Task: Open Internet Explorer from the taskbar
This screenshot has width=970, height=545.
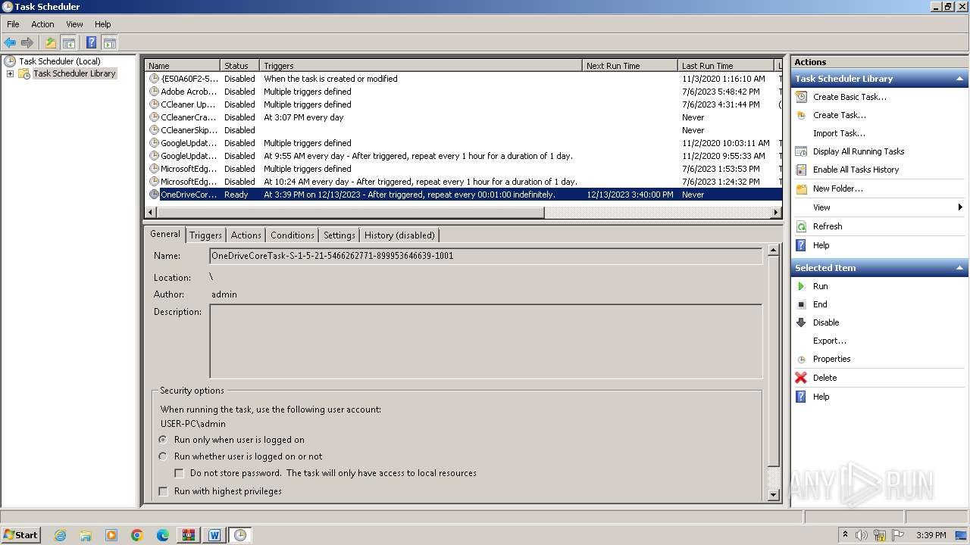Action: (x=60, y=535)
